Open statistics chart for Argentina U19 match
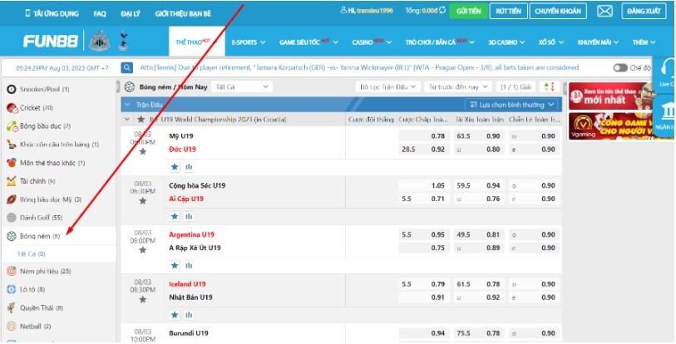Screen dimensions: 676x344 coord(189,265)
